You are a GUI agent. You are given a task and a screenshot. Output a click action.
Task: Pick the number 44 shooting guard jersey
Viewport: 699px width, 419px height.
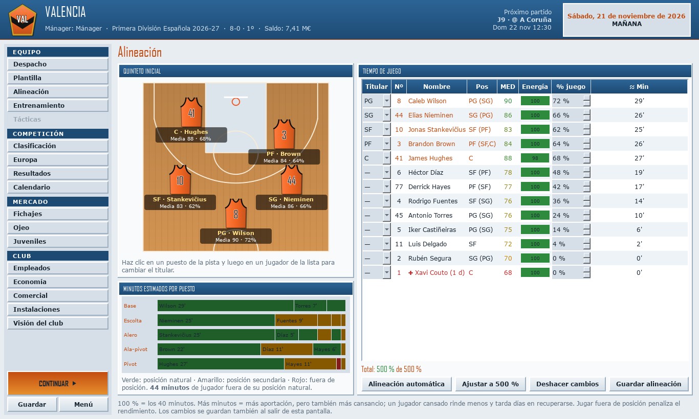pyautogui.click(x=292, y=180)
